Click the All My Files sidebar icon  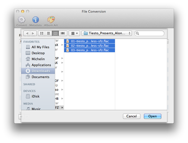28,47
